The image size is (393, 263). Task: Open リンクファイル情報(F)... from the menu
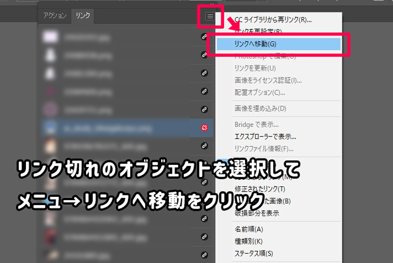[x=264, y=149]
